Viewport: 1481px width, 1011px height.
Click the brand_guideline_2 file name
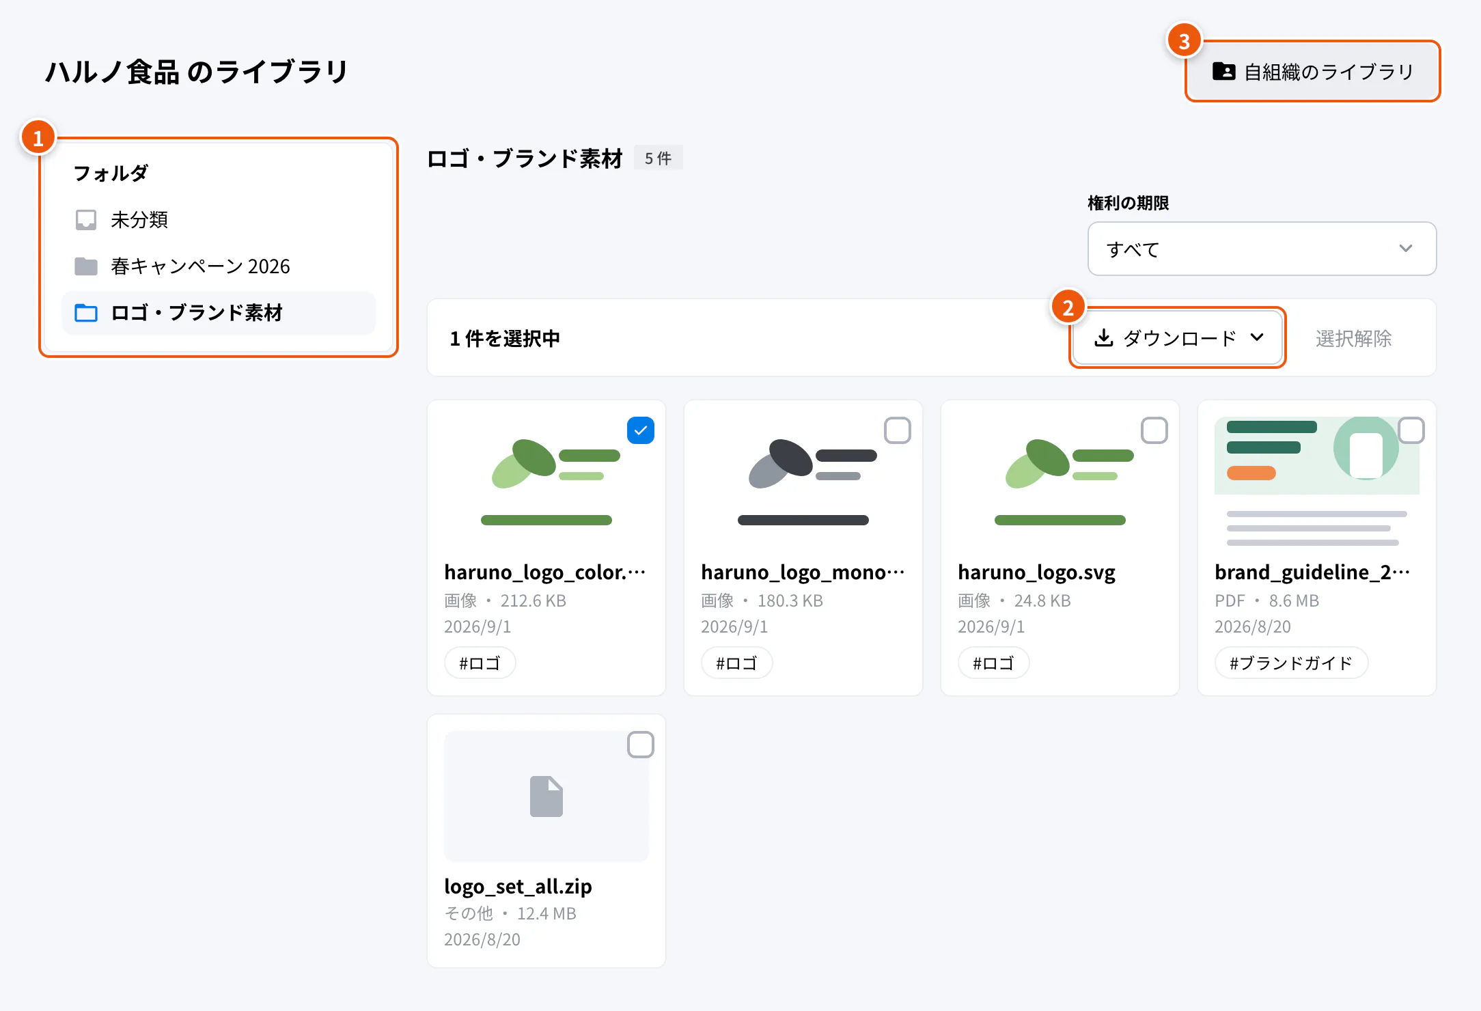1312,572
